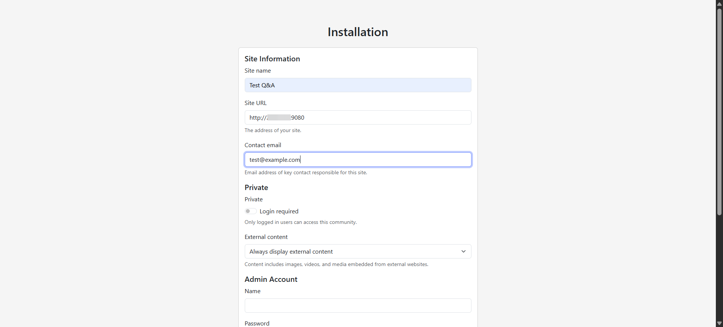Viewport: 723px width, 327px height.
Task: Focus the Site URL text box
Action: 358,117
